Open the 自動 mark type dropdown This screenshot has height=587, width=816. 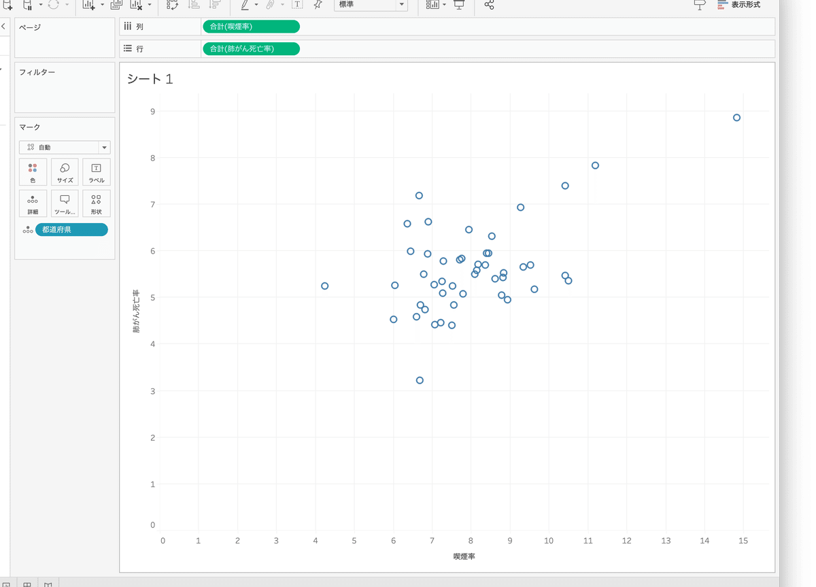[x=65, y=147]
